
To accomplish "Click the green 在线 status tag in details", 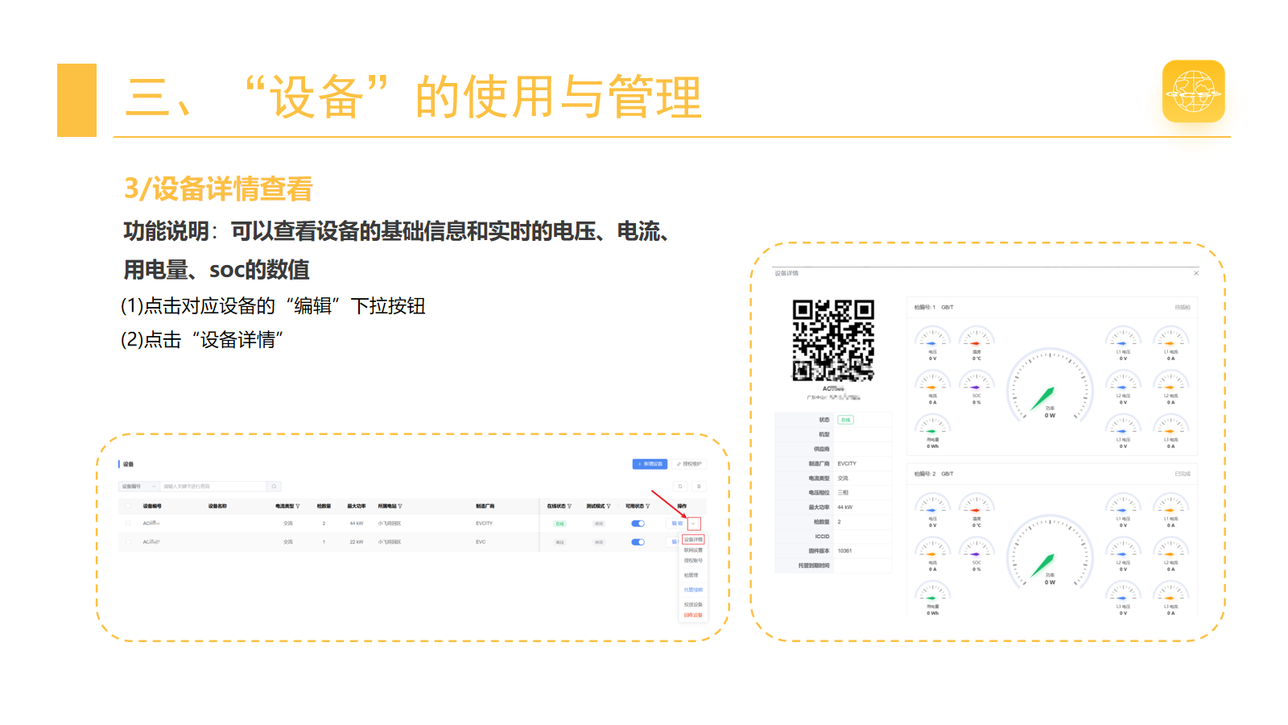I will pyautogui.click(x=845, y=420).
